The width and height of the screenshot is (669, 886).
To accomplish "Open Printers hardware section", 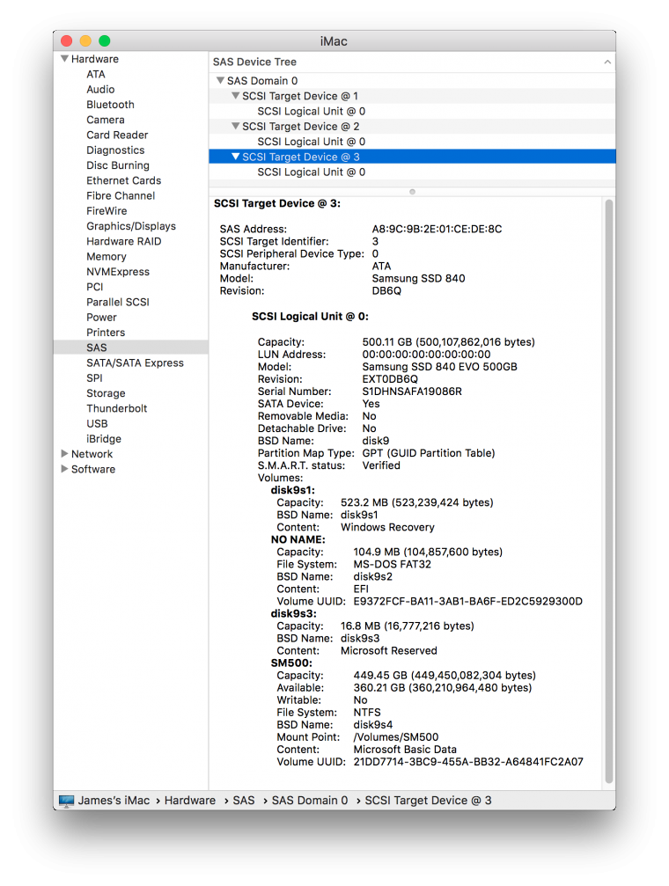I will (106, 333).
